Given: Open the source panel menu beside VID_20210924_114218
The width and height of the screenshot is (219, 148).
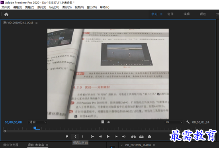Looking at the screenshot, I should 37,23.
